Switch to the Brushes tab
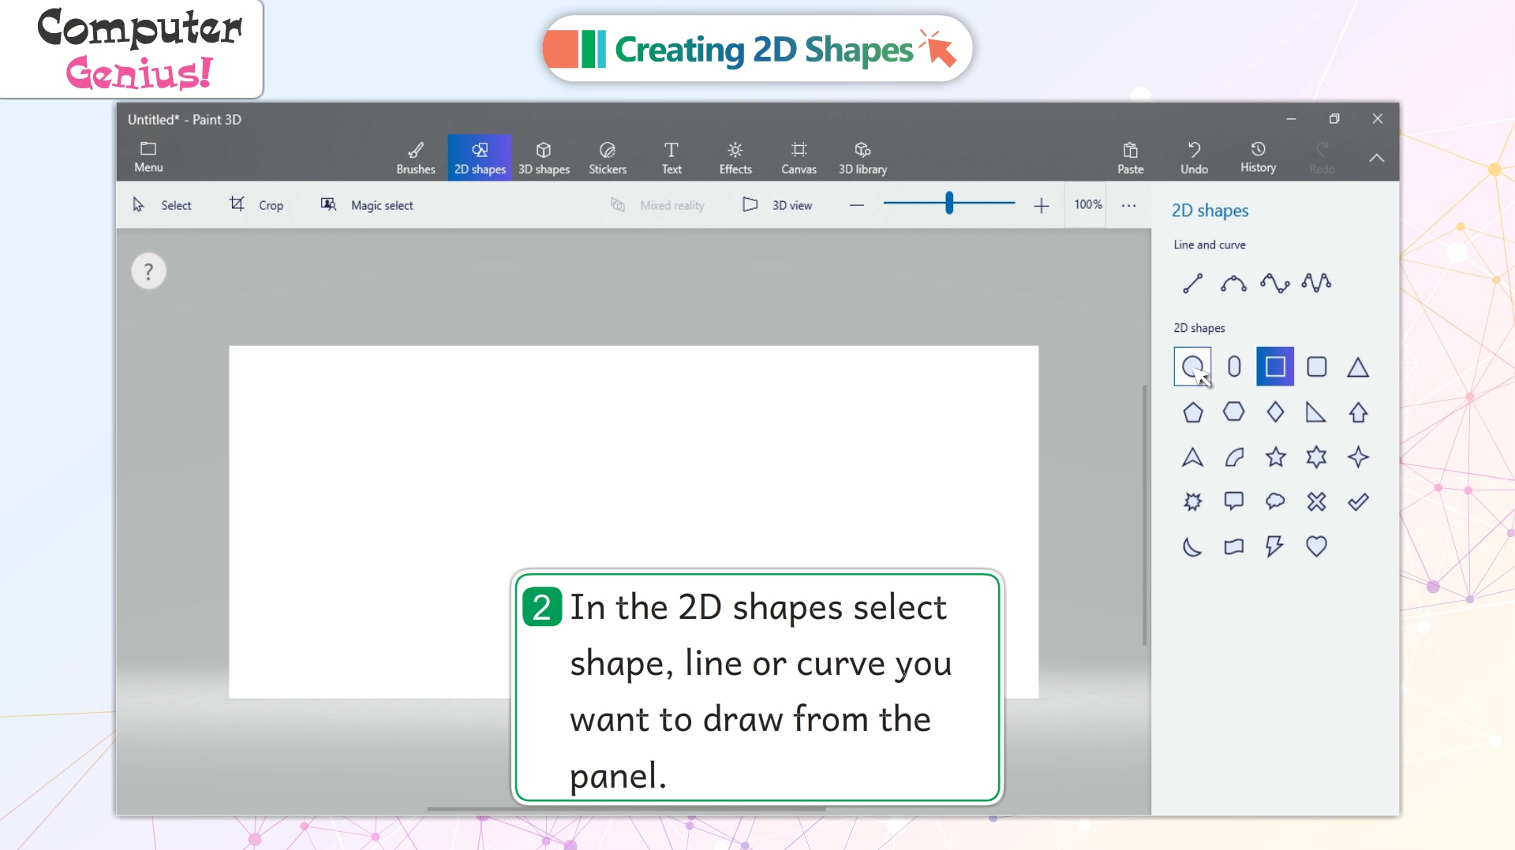The height and width of the screenshot is (850, 1515). [416, 158]
